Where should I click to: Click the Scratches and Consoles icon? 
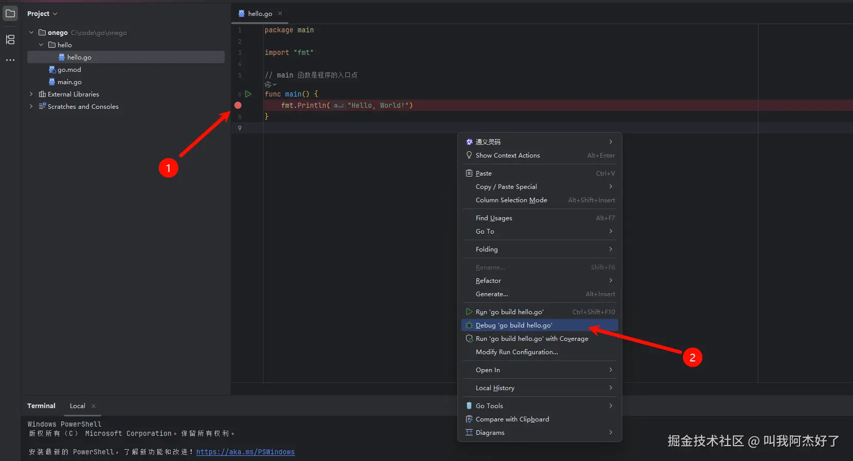42,106
